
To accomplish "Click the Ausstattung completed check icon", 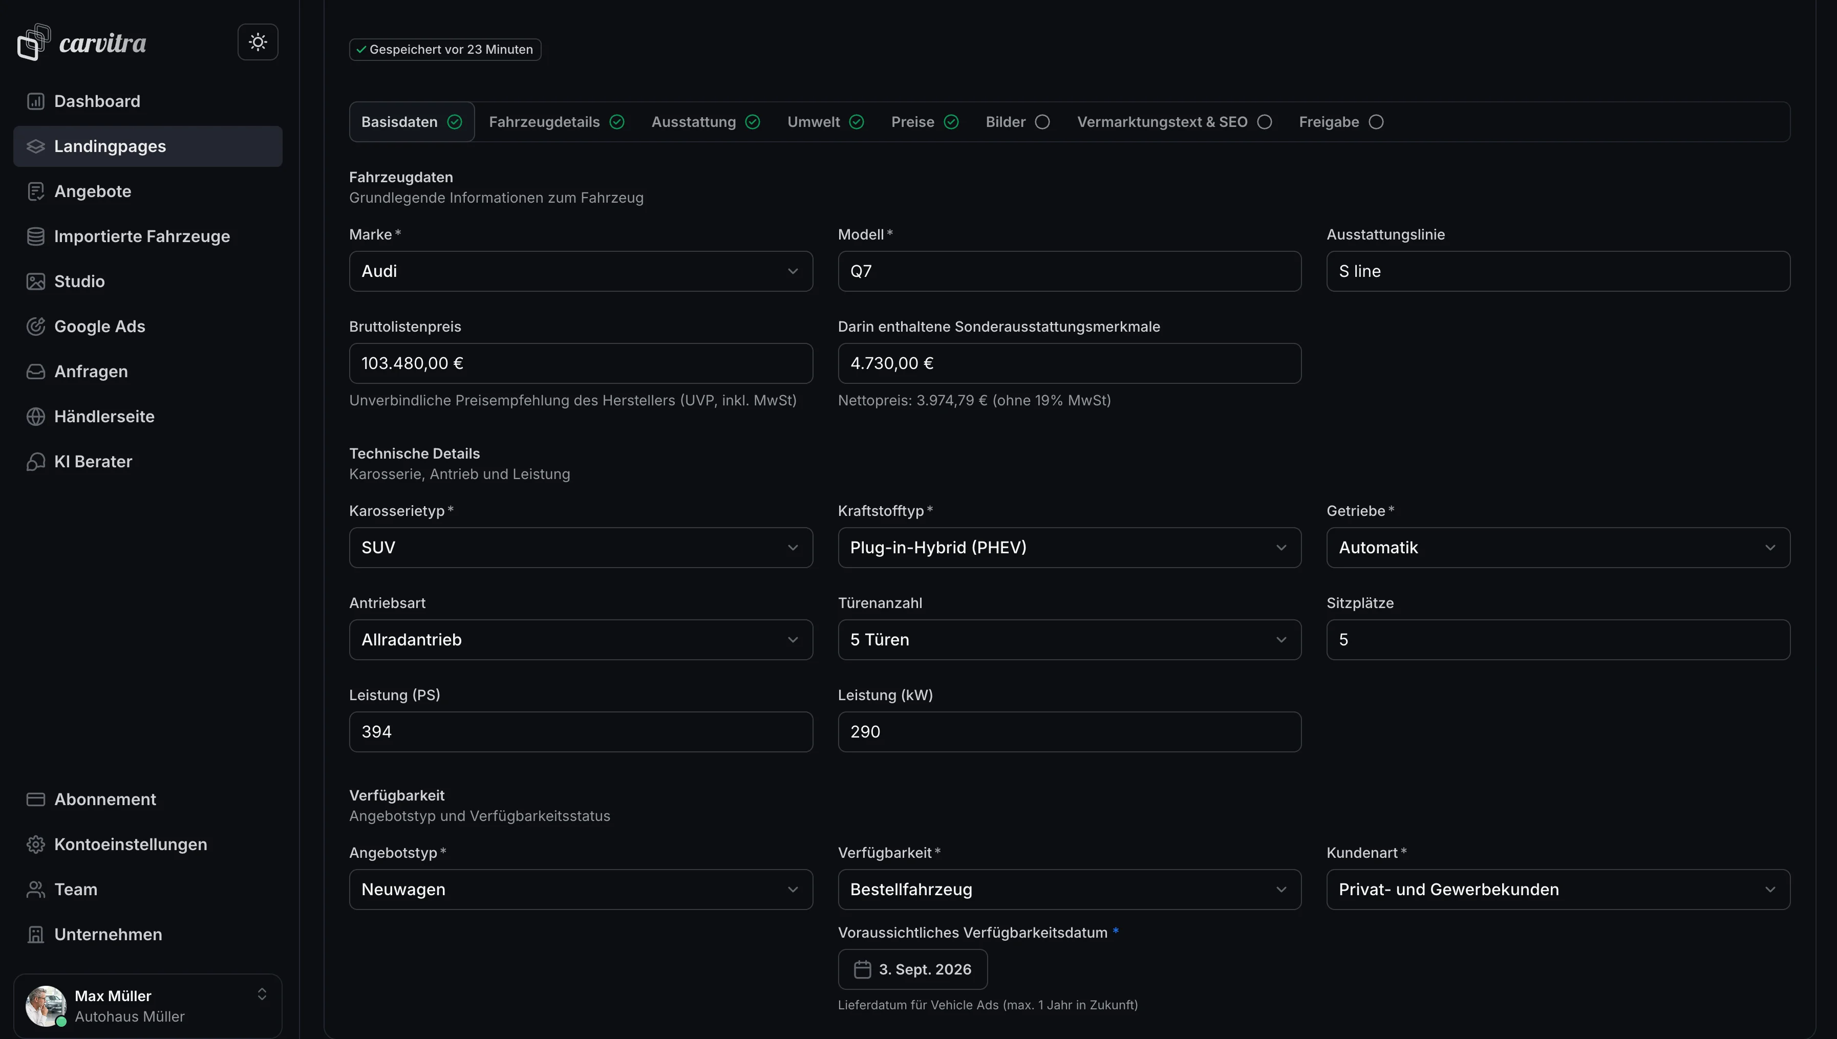I will pyautogui.click(x=753, y=122).
